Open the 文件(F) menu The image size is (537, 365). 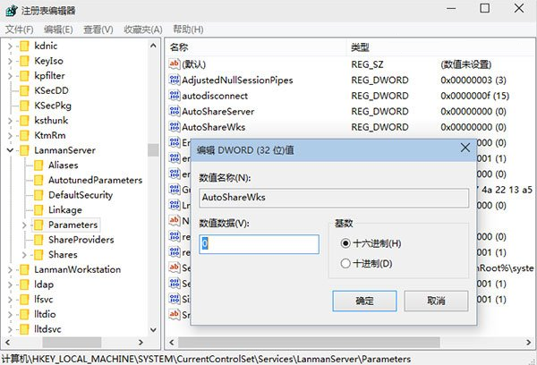click(20, 30)
